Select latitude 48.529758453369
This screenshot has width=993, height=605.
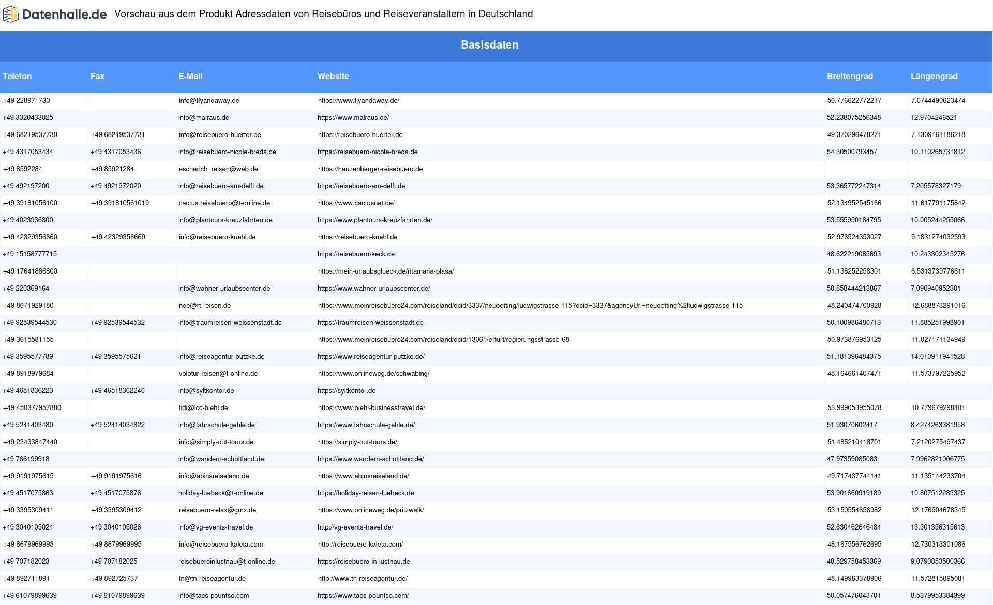tap(854, 562)
